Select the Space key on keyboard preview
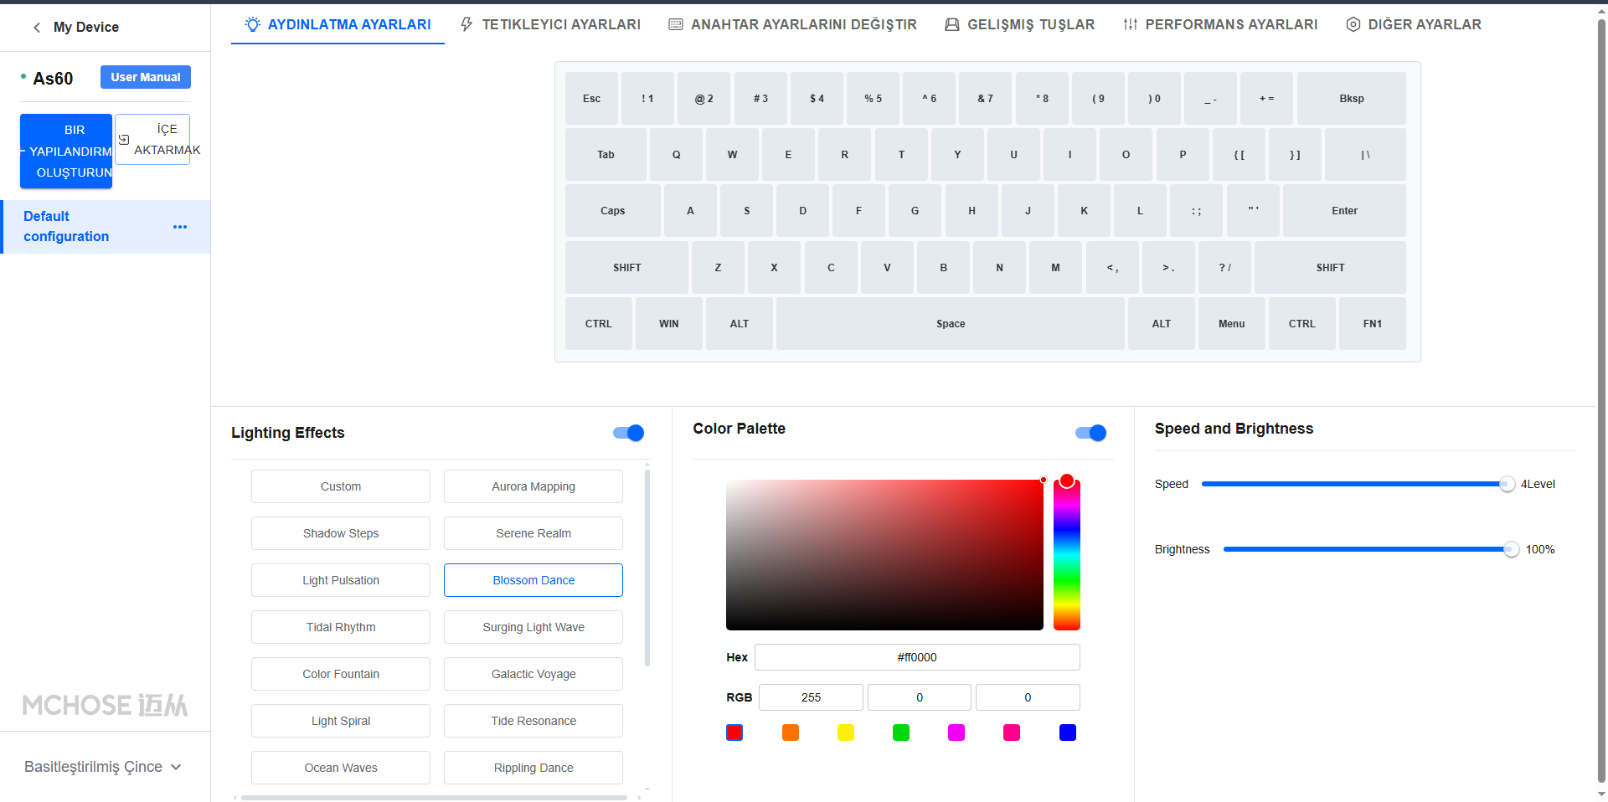This screenshot has width=1608, height=802. tap(951, 324)
